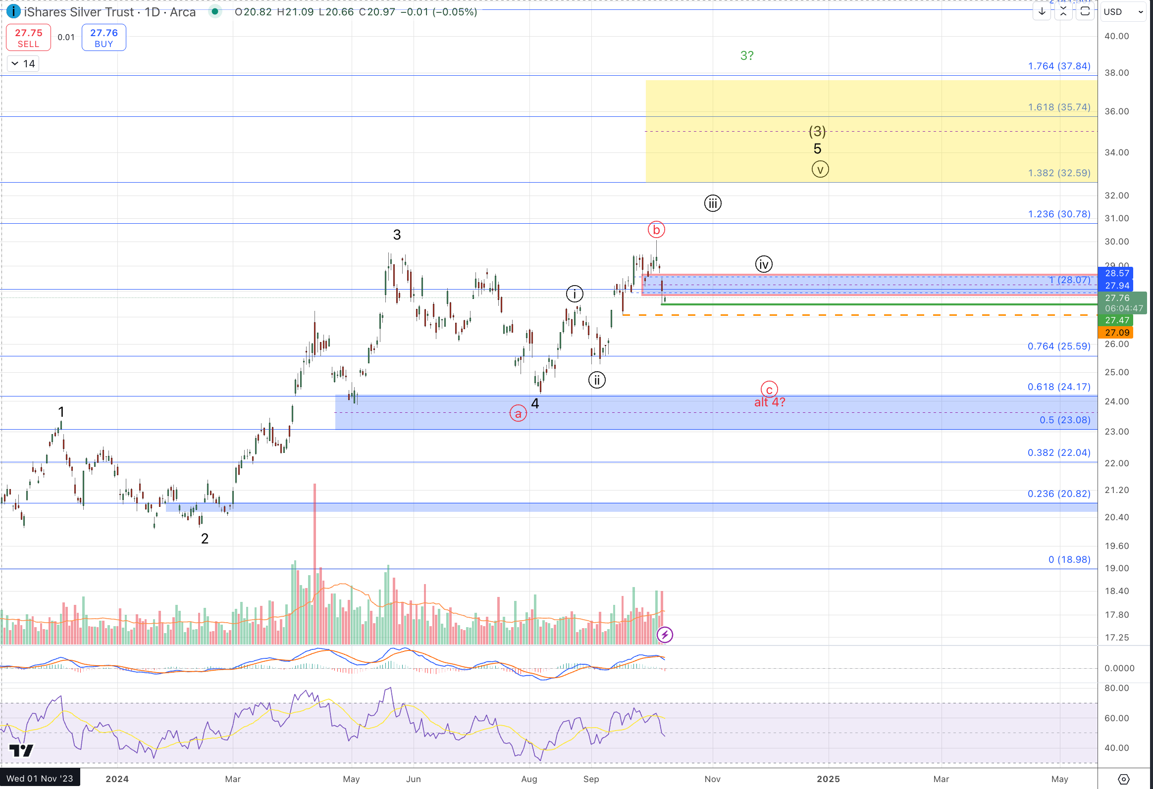Click the Wed 01 Nov '23 date label

click(x=40, y=779)
